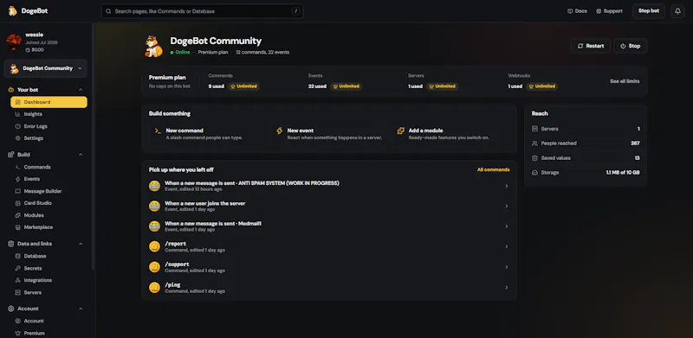Click the Message Builder icon
Image resolution: width=693 pixels, height=338 pixels.
[x=17, y=191]
